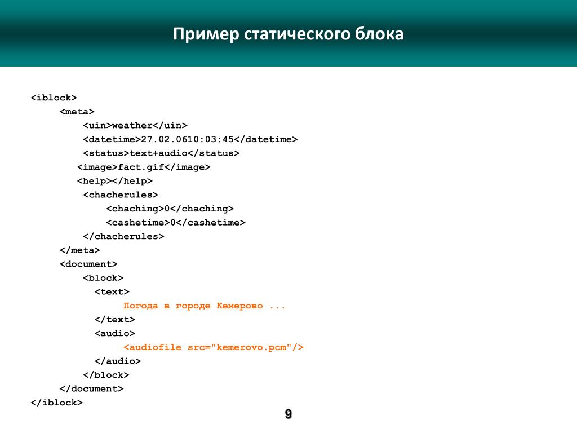Click the slide page number 9

(288, 414)
